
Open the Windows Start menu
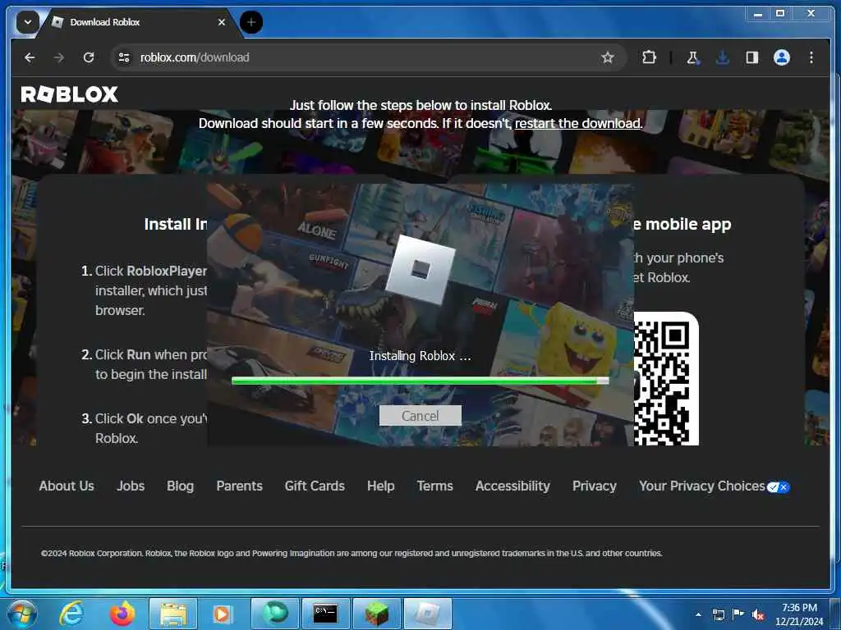point(22,614)
